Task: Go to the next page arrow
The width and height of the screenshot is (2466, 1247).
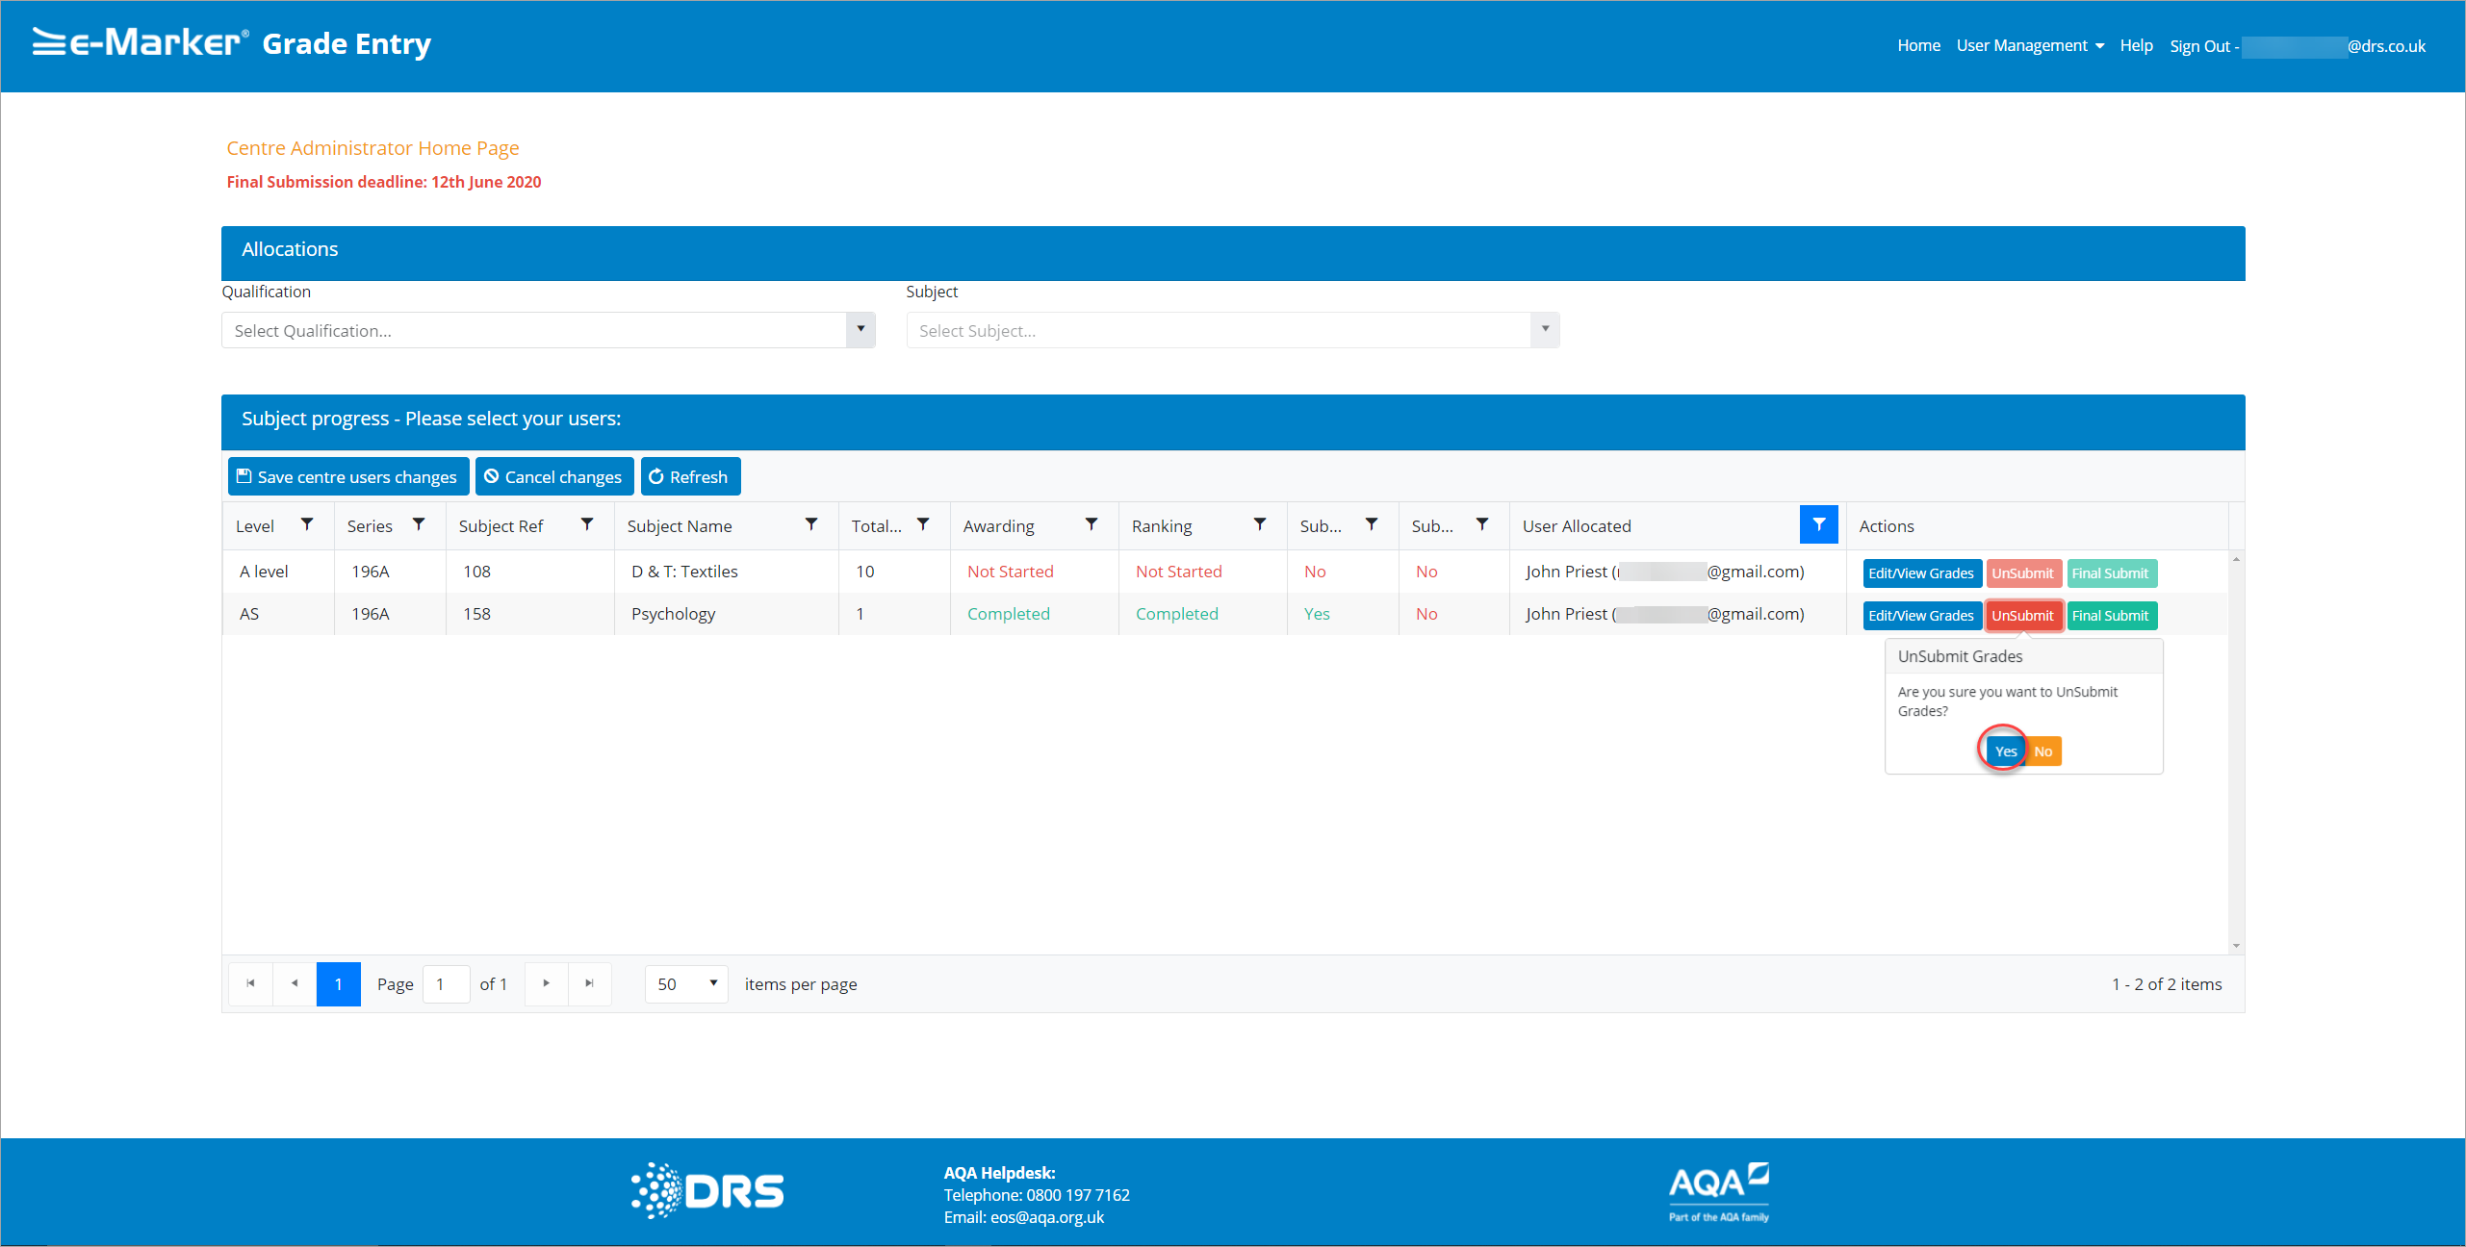Action: (x=546, y=983)
